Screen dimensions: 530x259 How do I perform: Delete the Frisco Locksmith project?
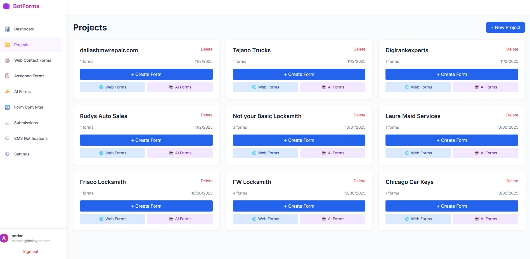click(x=207, y=181)
